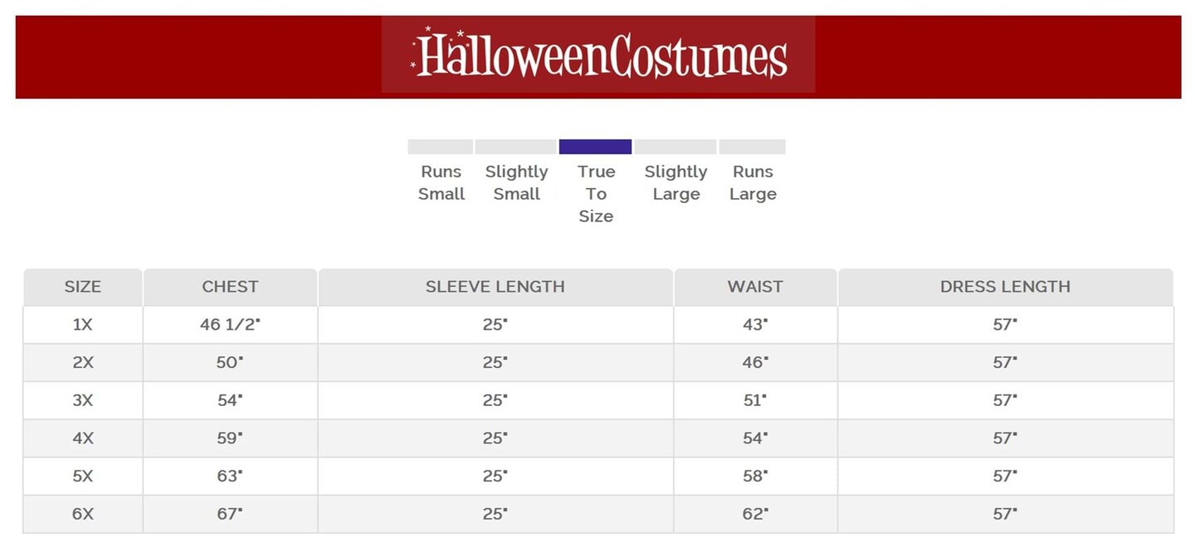Select the 3X size cell
Screen dimensions: 1195x556
83,400
